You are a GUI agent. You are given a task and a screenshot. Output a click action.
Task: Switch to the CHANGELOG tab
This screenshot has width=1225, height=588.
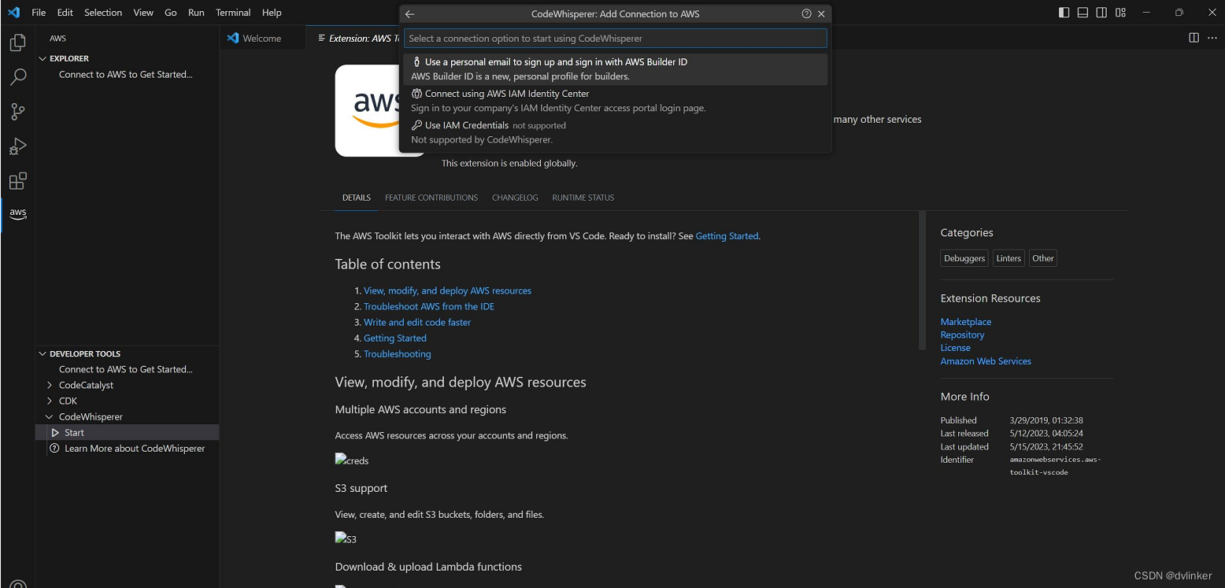(515, 198)
